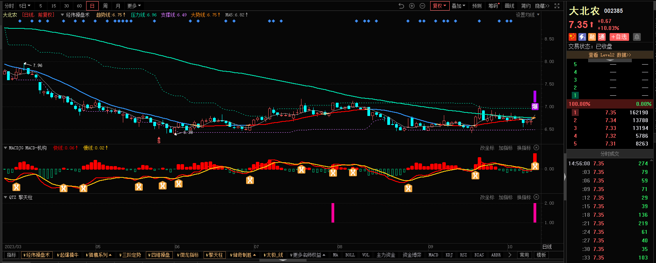
Task: Click the purple 爆 signal marker on chart
Action: (x=535, y=107)
